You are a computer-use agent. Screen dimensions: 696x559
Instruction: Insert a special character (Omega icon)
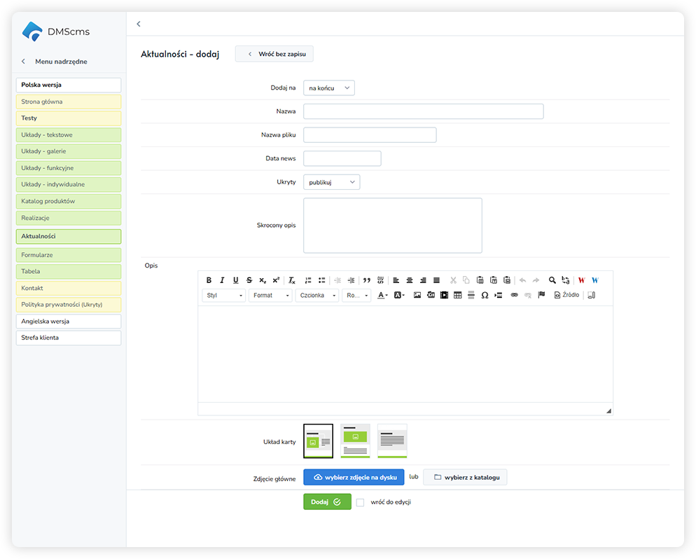point(485,296)
